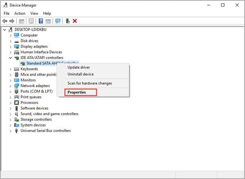Click the update driver toolbar icon
This screenshot has width=245, height=179.
point(68,21)
